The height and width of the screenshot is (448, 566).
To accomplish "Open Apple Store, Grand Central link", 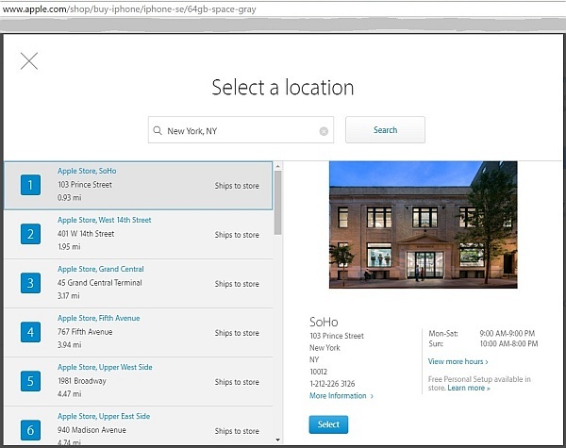I will pyautogui.click(x=101, y=269).
